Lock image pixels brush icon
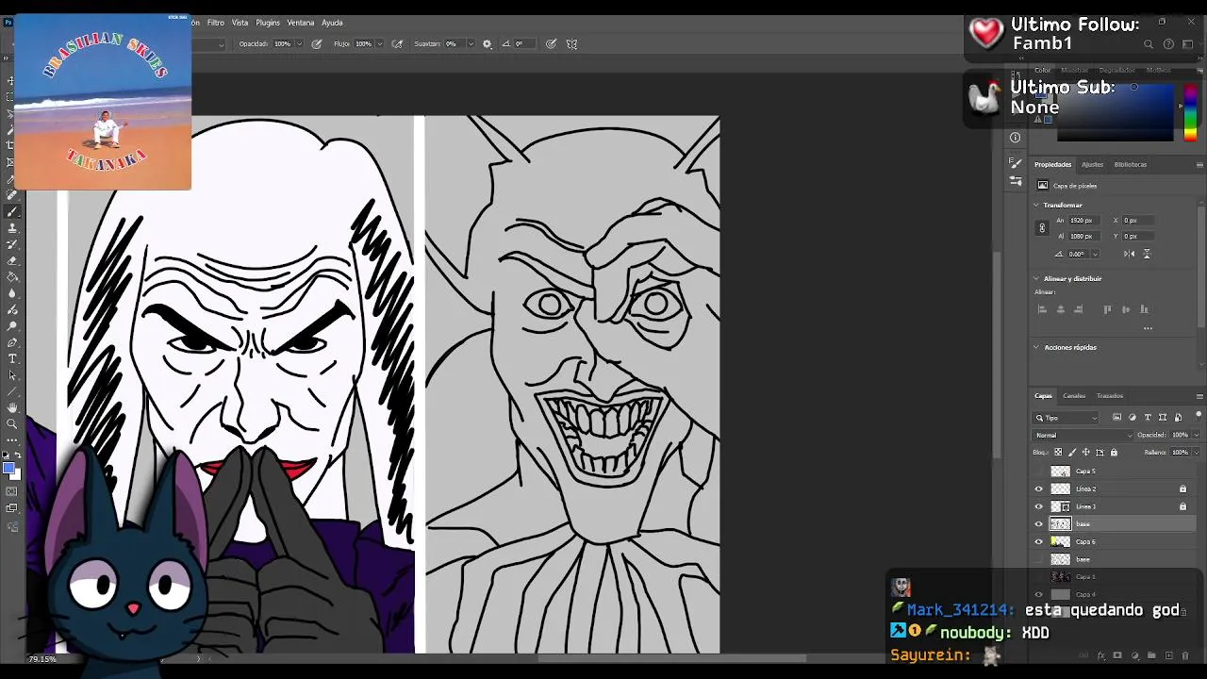 pyautogui.click(x=1071, y=453)
